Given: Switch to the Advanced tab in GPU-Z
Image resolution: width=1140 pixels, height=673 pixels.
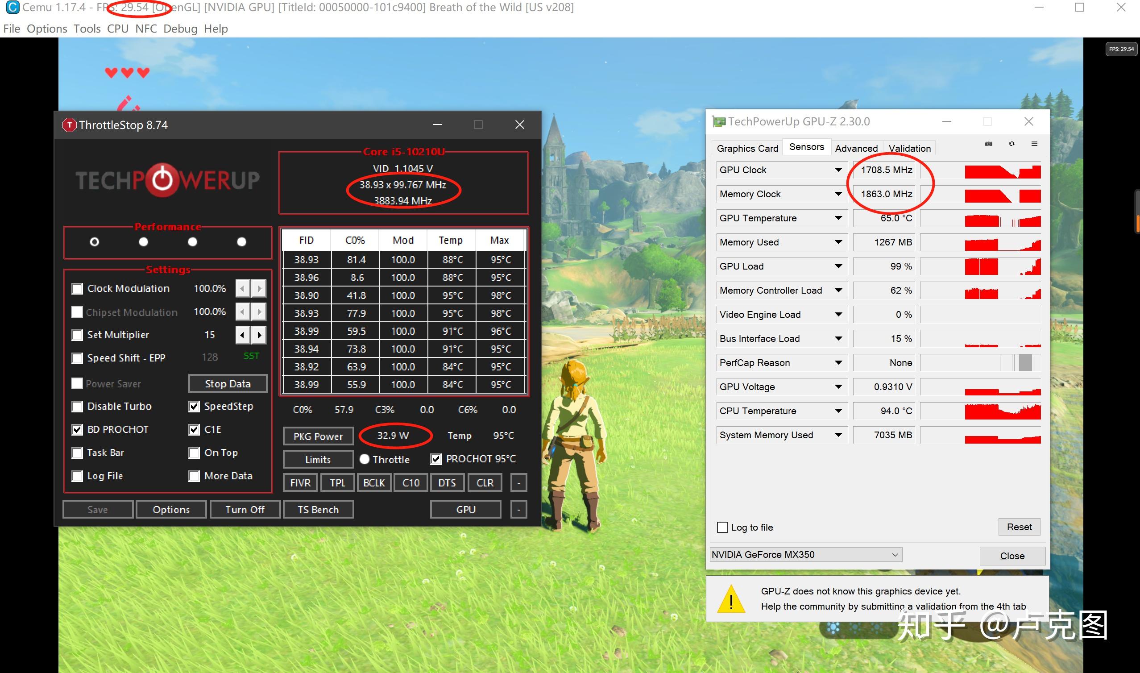Looking at the screenshot, I should pyautogui.click(x=856, y=148).
